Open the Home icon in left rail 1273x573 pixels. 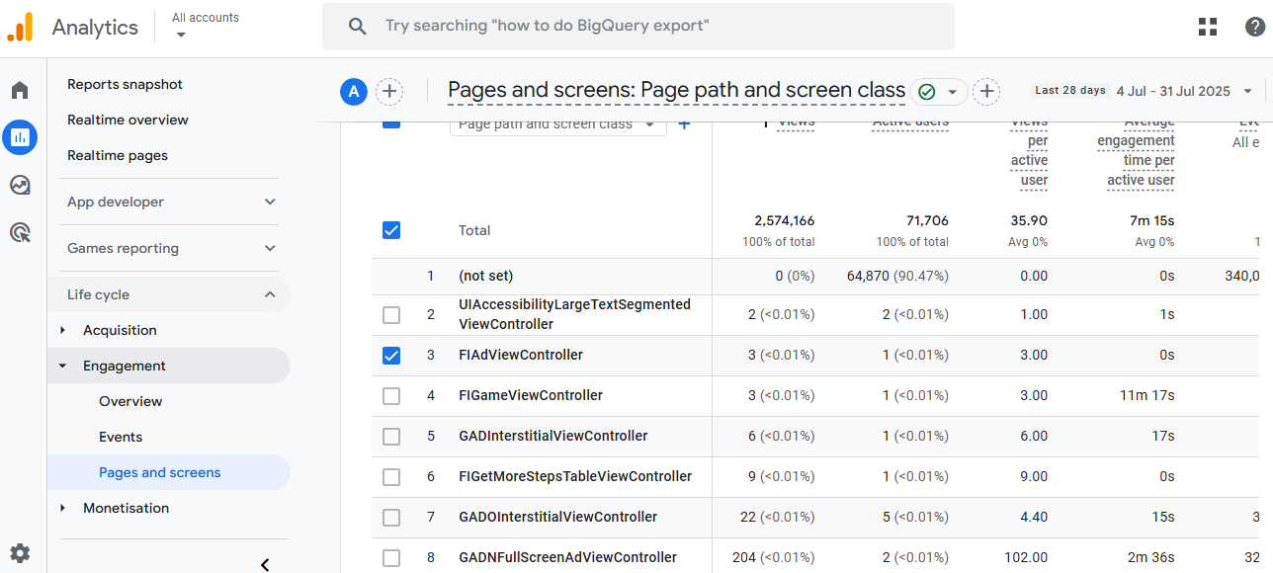[20, 91]
